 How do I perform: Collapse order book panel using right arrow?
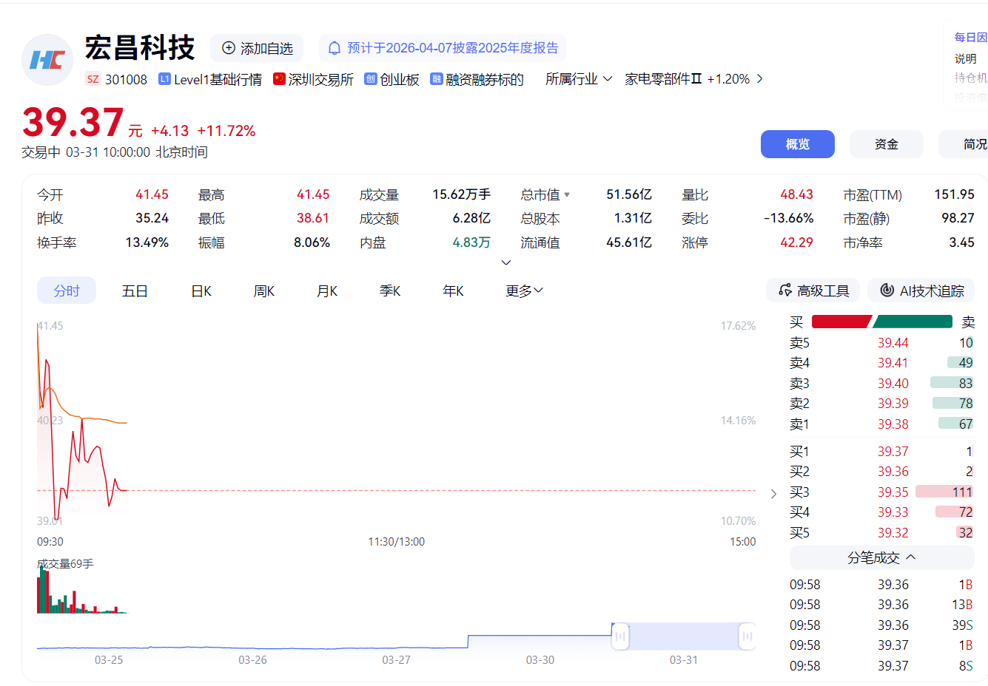pyautogui.click(x=773, y=494)
